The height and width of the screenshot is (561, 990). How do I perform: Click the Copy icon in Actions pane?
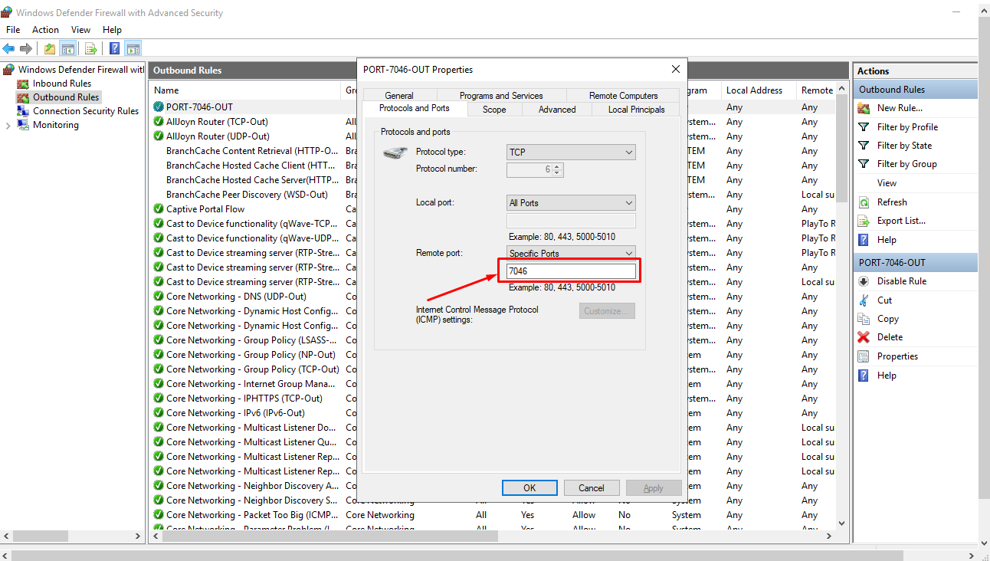click(x=864, y=319)
